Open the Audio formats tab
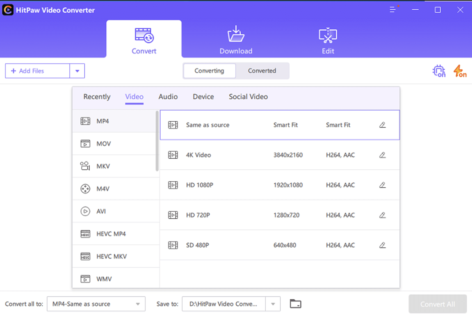 168,97
